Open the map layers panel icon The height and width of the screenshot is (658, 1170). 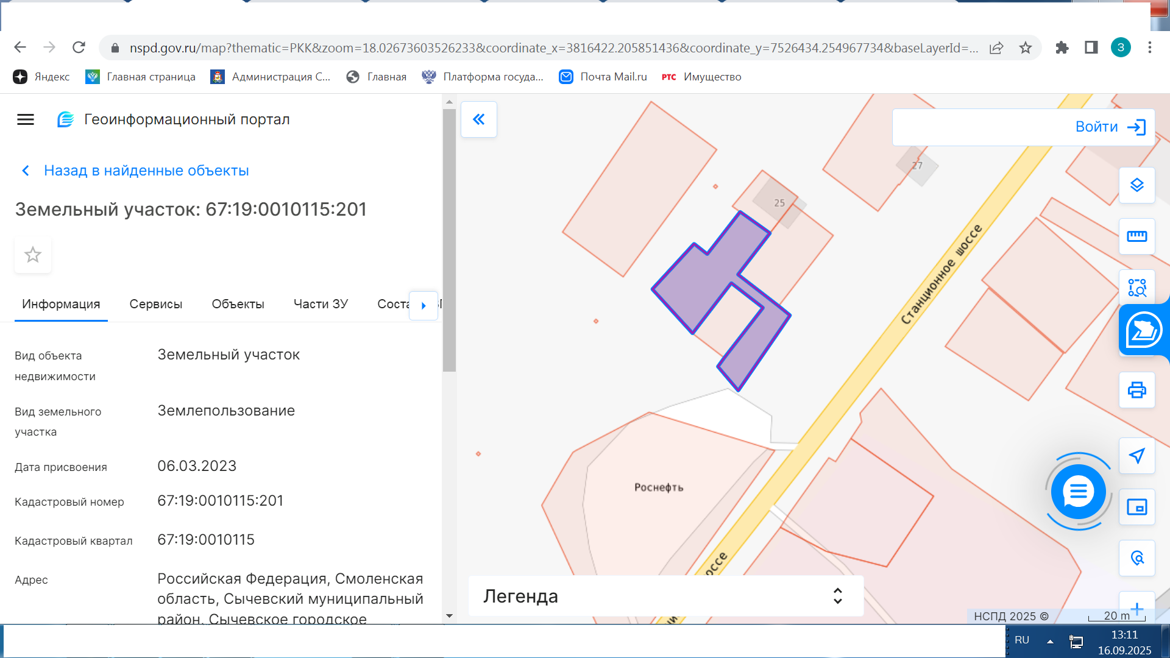coord(1136,185)
